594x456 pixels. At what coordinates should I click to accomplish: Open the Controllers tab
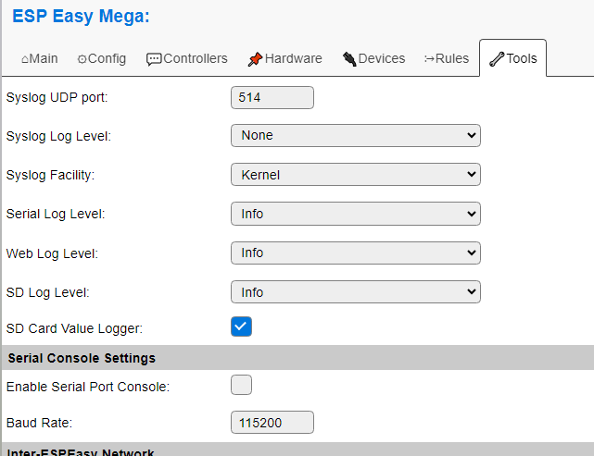point(187,58)
